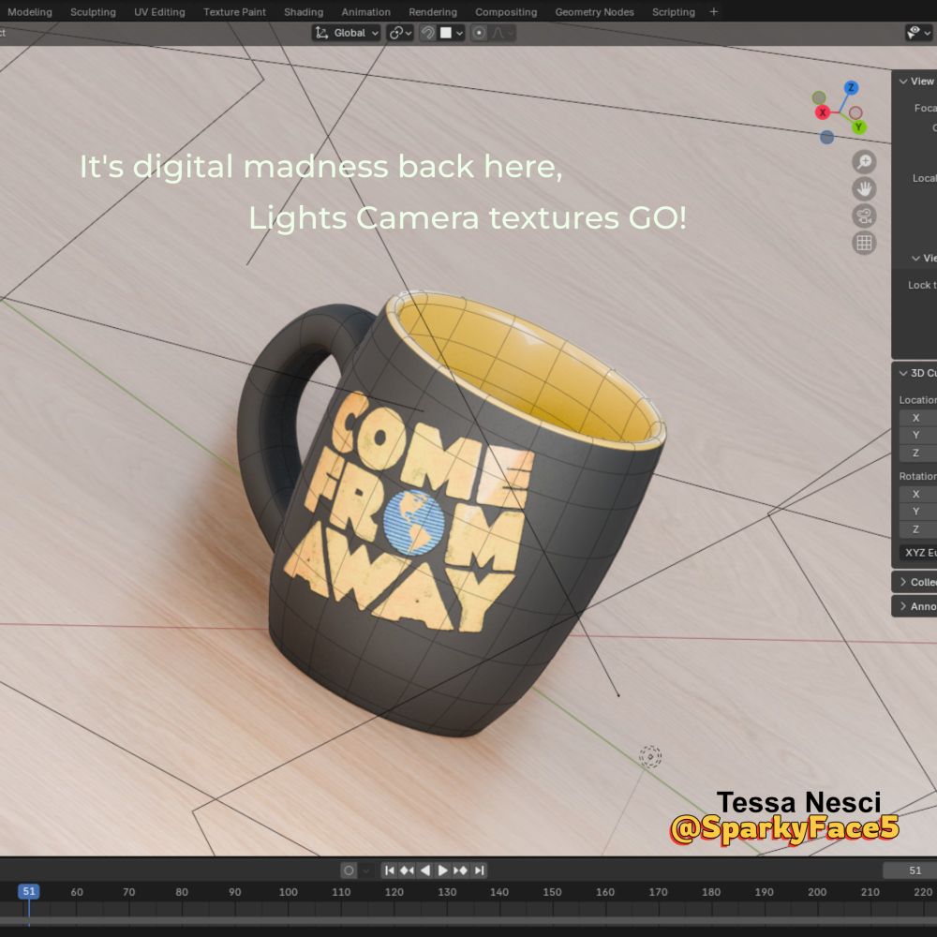The image size is (937, 937).
Task: Click the 3D Cursor Rotation Z field
Action: 918,529
